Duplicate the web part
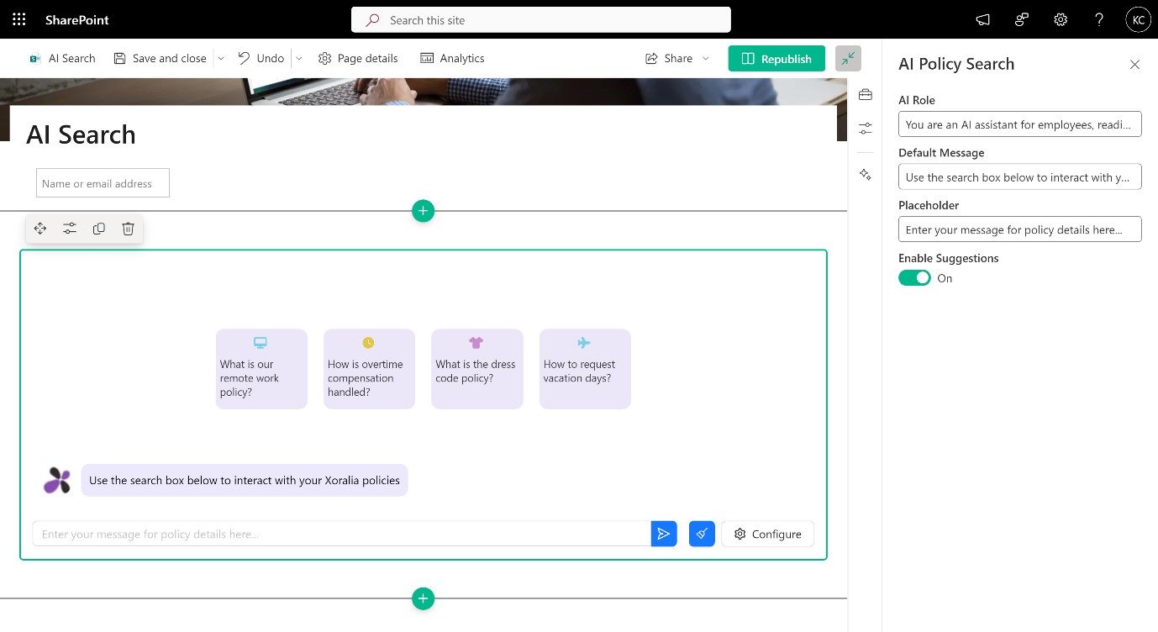 pyautogui.click(x=99, y=229)
